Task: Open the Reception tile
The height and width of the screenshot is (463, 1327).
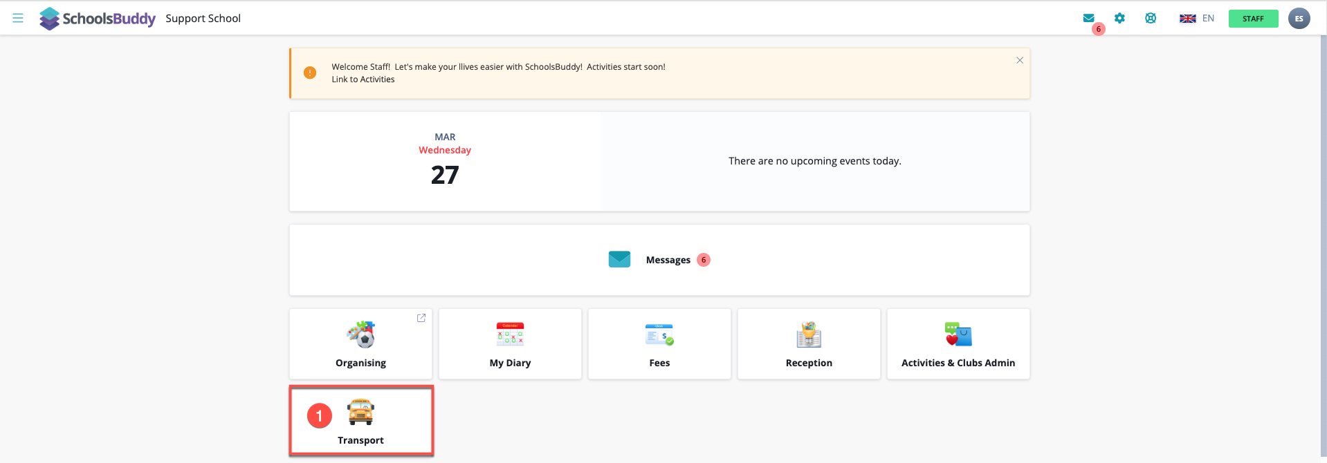Action: (x=809, y=344)
